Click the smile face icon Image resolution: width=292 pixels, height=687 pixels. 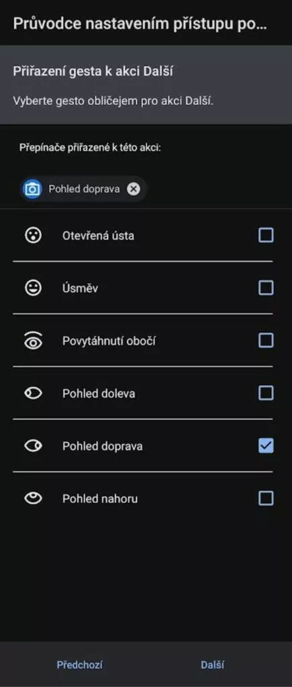tap(33, 288)
